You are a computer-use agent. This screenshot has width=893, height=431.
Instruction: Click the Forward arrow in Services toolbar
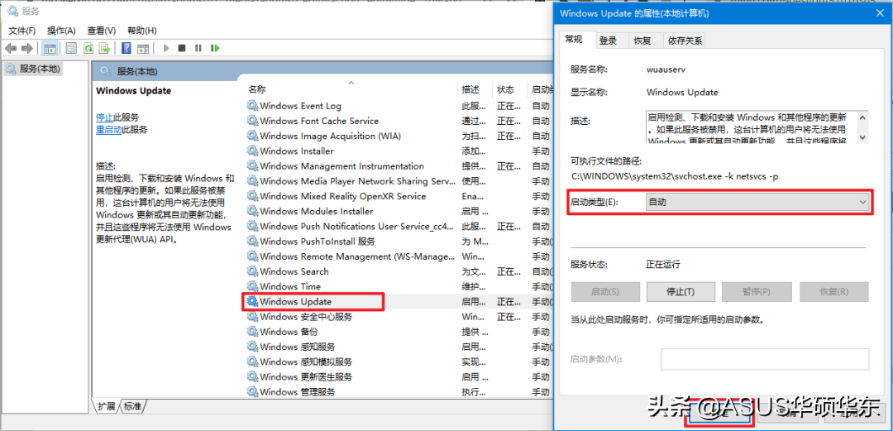[26, 48]
